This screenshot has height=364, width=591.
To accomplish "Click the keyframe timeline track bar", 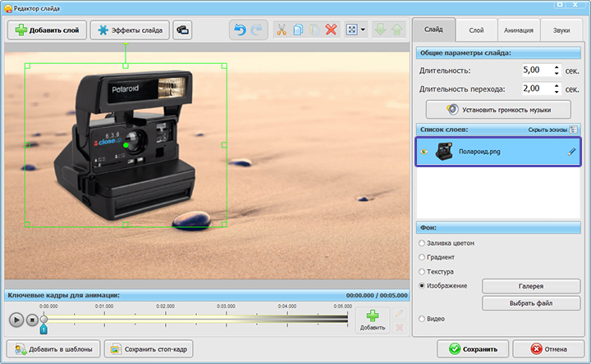I will click(196, 319).
